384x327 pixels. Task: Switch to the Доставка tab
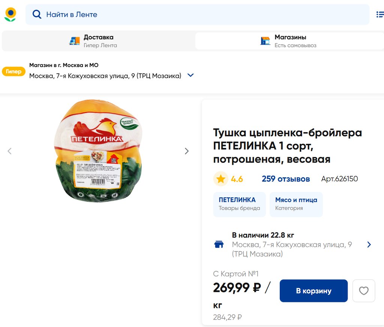point(98,41)
